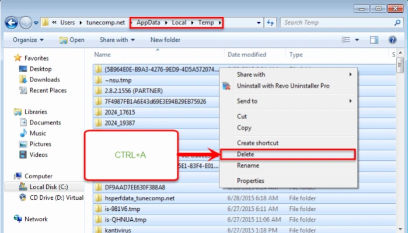Click the tunecomp.net breadcrumb segment
This screenshot has width=408, height=233.
coord(106,23)
